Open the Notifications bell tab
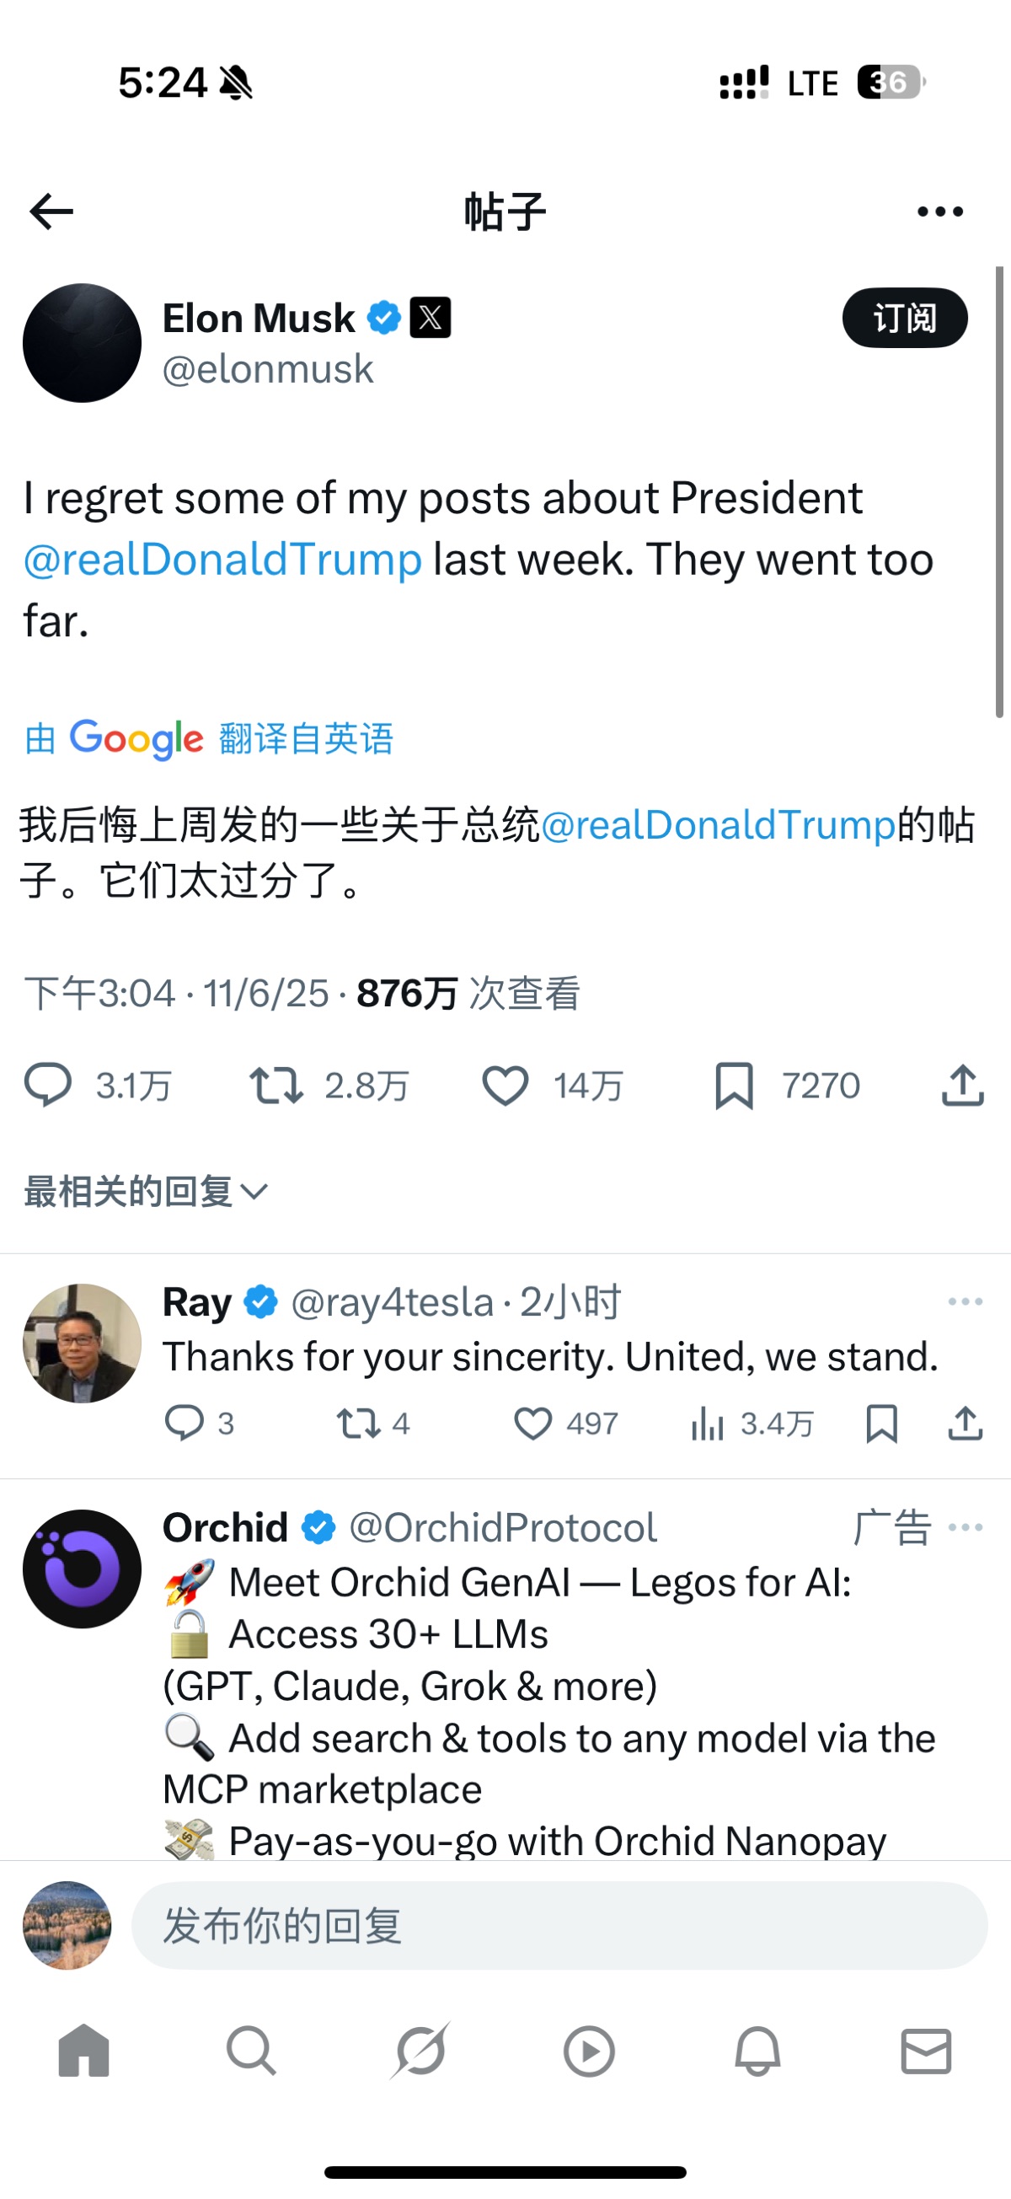The width and height of the screenshot is (1011, 2199). [757, 2051]
